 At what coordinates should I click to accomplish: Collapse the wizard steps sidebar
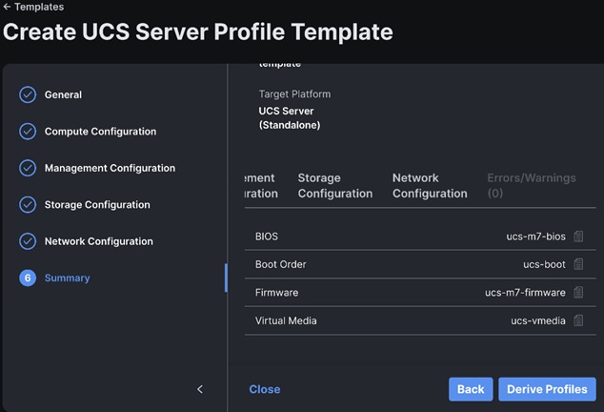(x=200, y=389)
